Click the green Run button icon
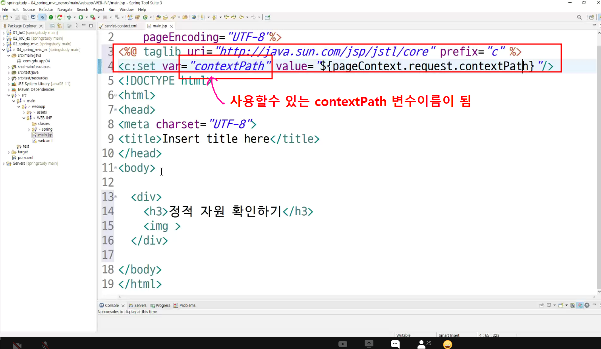The width and height of the screenshot is (601, 349). tap(81, 17)
